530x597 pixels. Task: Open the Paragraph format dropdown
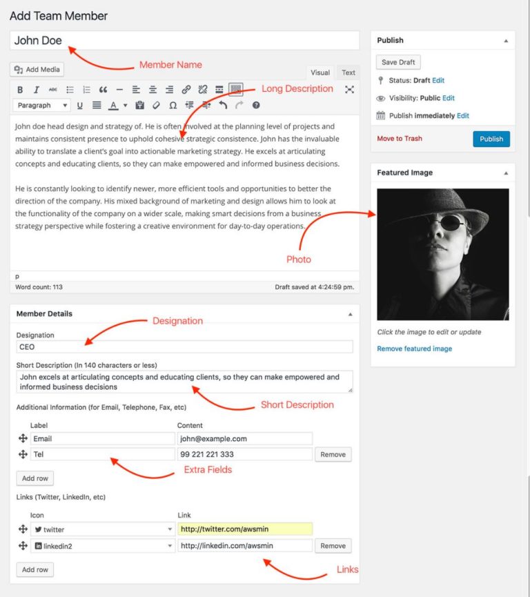(x=42, y=106)
